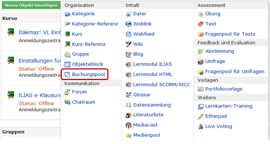Click the Wiki pen icon

point(128,44)
